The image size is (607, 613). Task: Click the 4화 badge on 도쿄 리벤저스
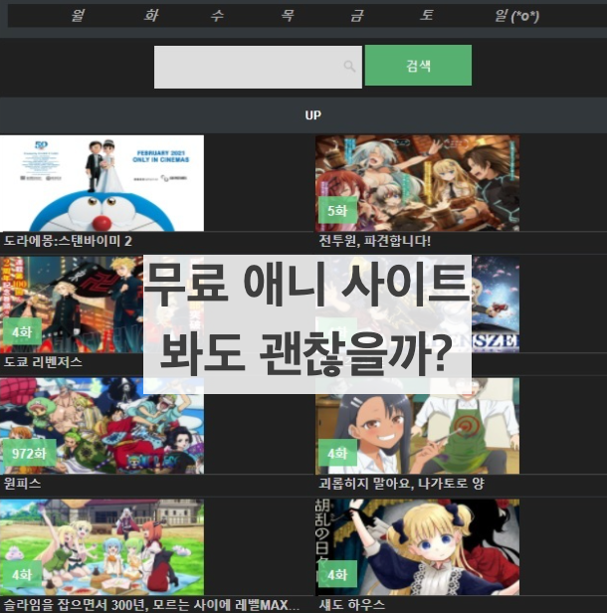click(22, 332)
